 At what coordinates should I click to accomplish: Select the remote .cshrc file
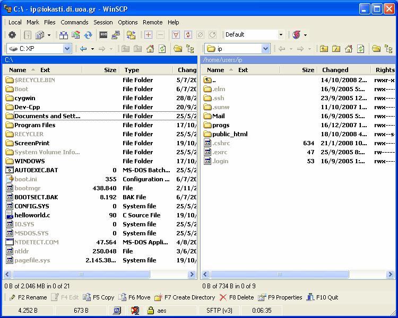(x=221, y=143)
